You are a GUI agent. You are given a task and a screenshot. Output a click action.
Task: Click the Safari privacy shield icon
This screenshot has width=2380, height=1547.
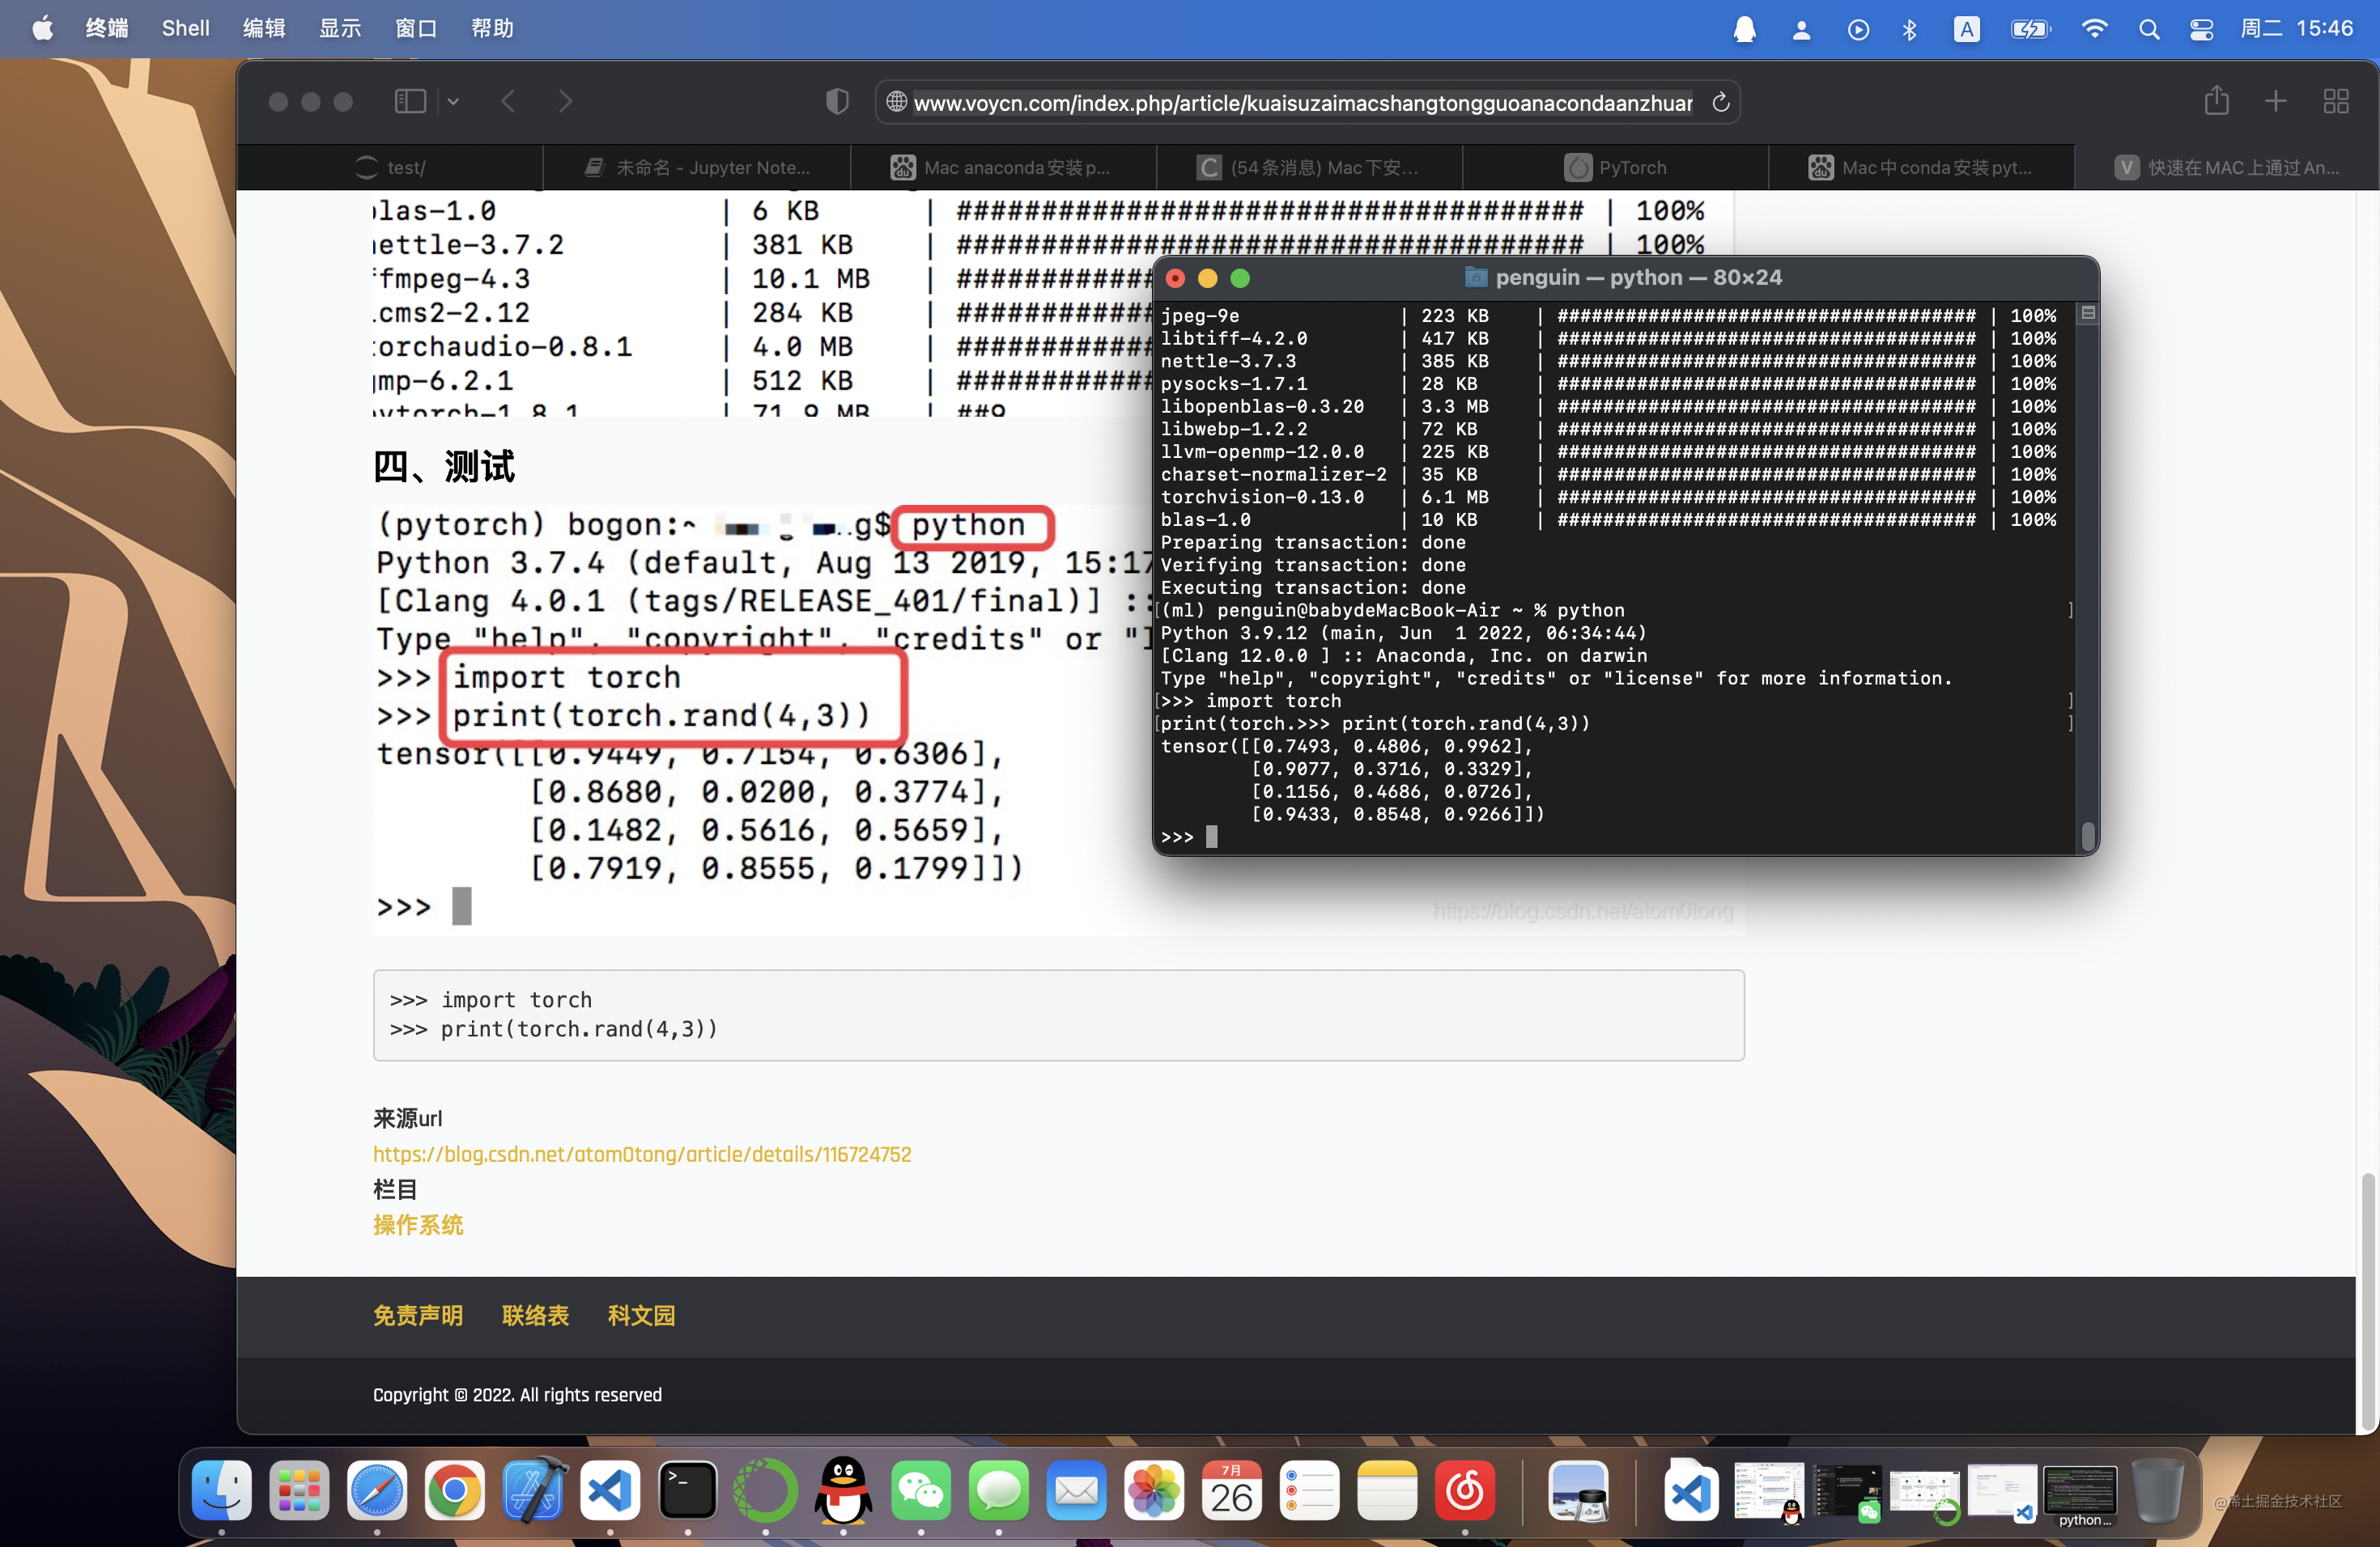pyautogui.click(x=838, y=101)
